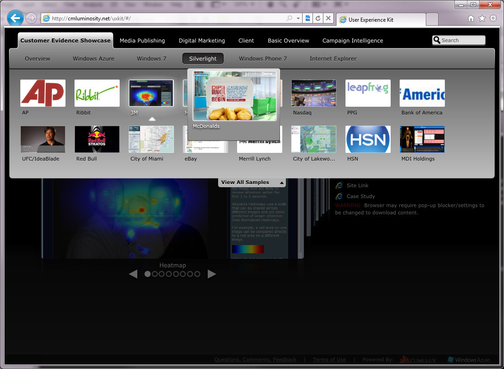
Task: Open the Media Publishing tab
Action: tap(142, 41)
